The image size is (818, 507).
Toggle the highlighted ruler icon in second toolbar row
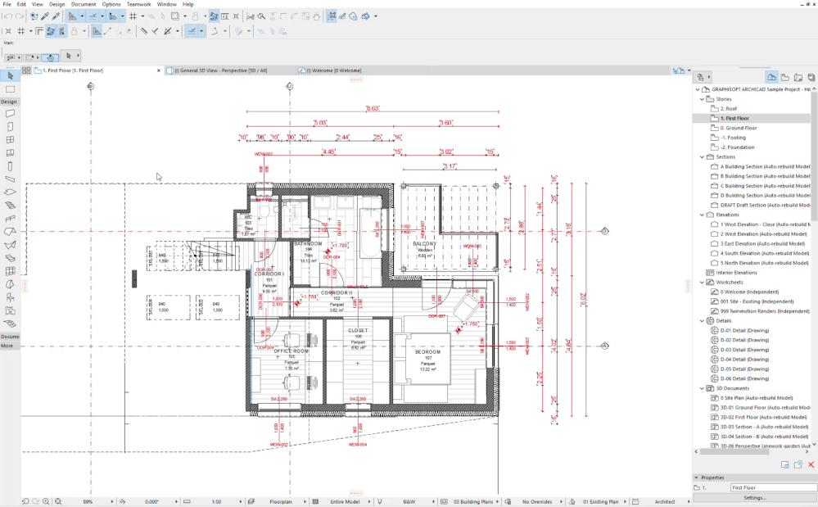point(97,31)
